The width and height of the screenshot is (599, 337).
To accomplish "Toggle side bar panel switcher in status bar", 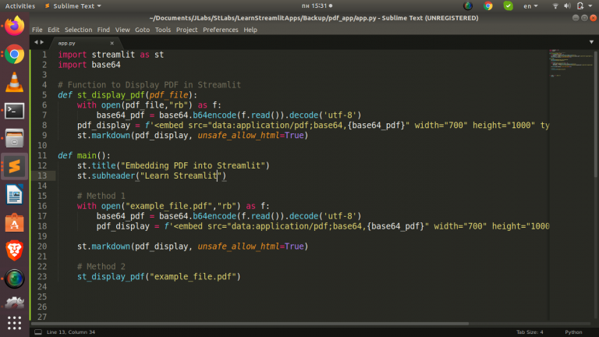I will [37, 332].
